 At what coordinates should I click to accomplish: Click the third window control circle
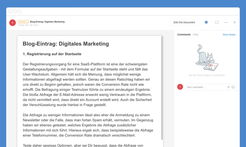tap(20, 11)
